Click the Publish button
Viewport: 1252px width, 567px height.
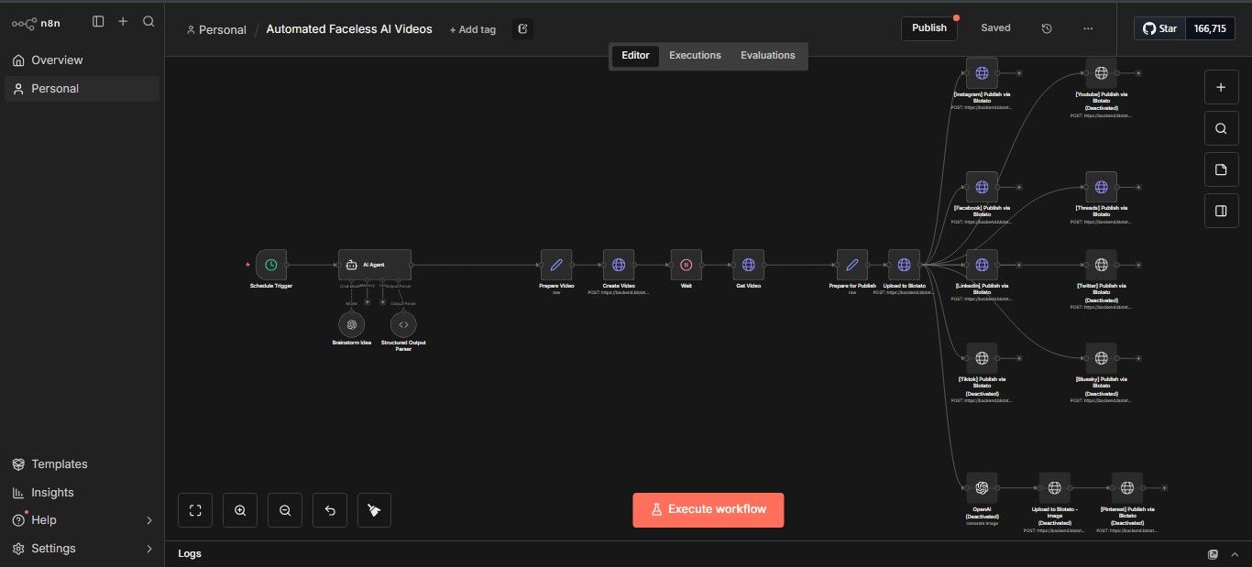point(929,28)
